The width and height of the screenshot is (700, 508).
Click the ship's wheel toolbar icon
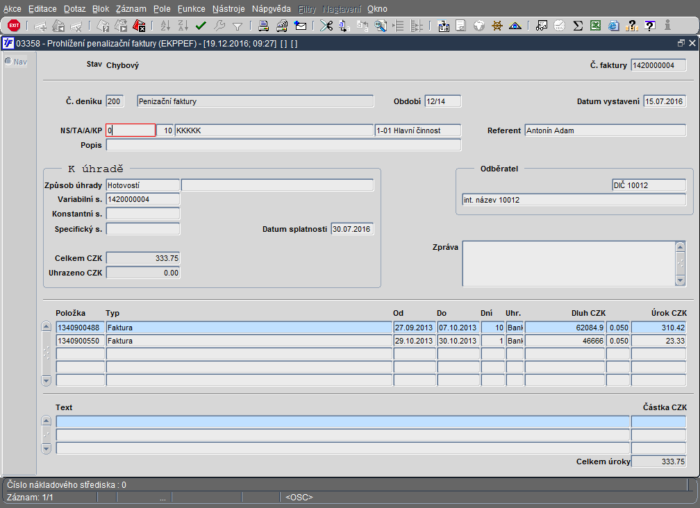(497, 26)
